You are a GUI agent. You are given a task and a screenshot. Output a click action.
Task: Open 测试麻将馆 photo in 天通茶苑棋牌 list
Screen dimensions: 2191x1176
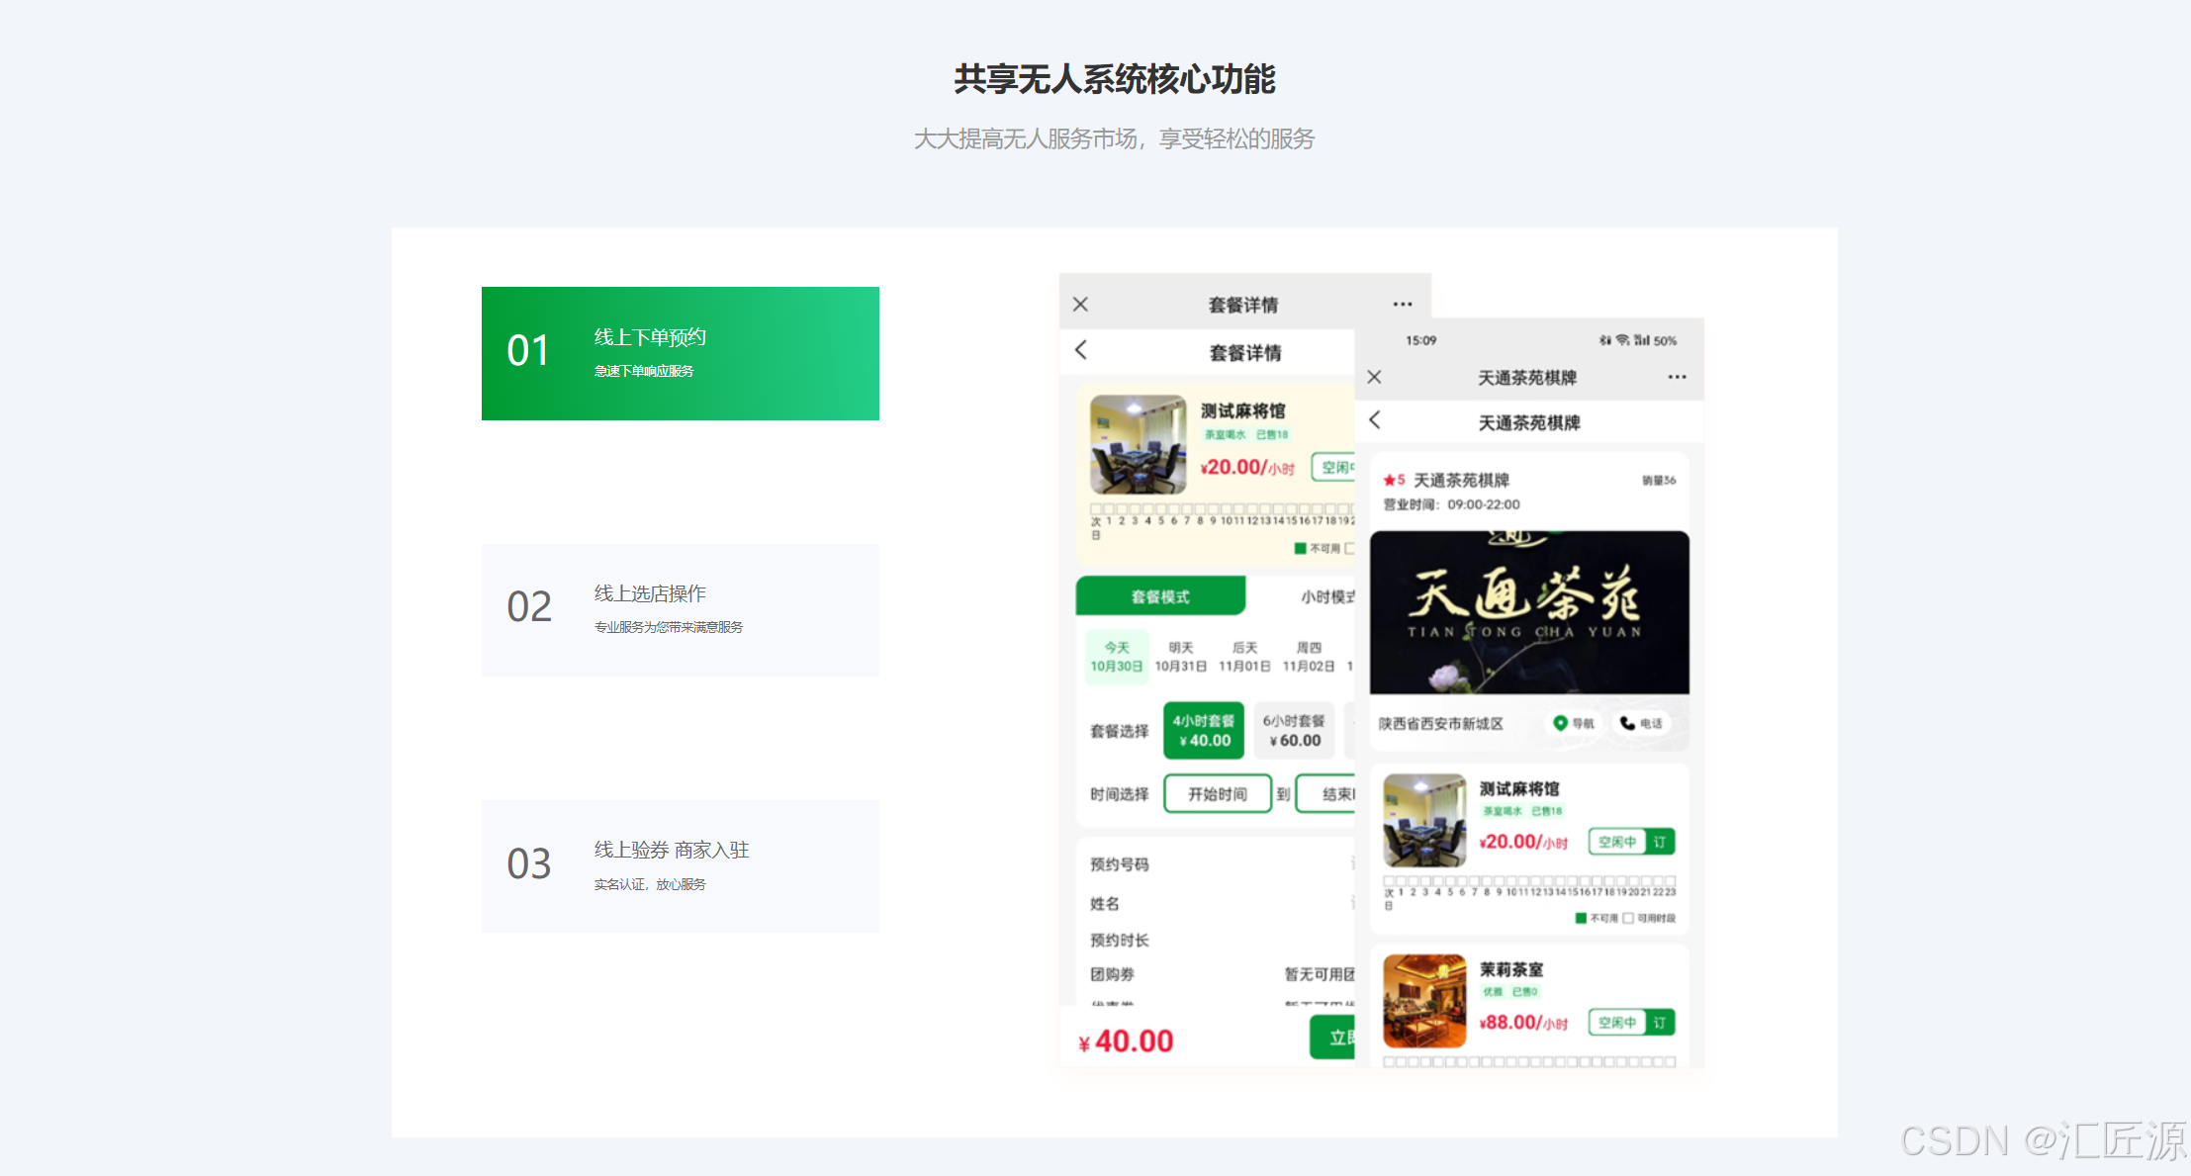[x=1424, y=821]
